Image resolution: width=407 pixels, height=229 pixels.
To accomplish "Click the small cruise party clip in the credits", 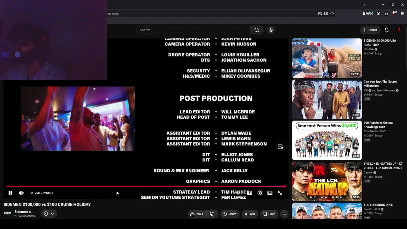I will coord(78,118).
